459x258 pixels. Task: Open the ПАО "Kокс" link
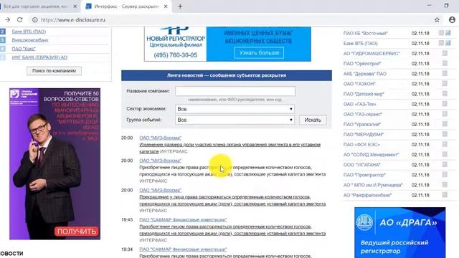click(24, 49)
